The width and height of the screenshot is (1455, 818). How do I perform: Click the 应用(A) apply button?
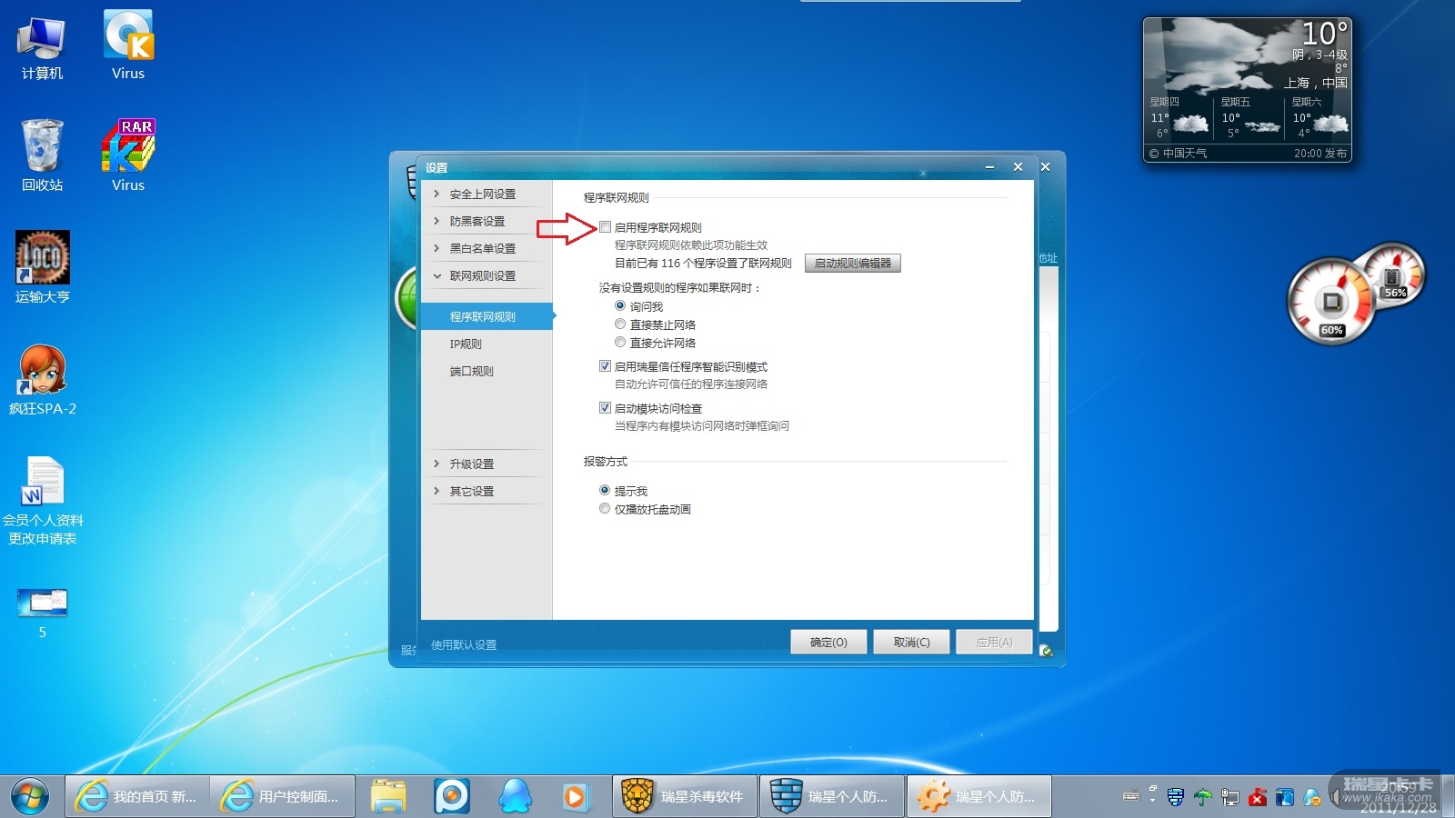994,642
